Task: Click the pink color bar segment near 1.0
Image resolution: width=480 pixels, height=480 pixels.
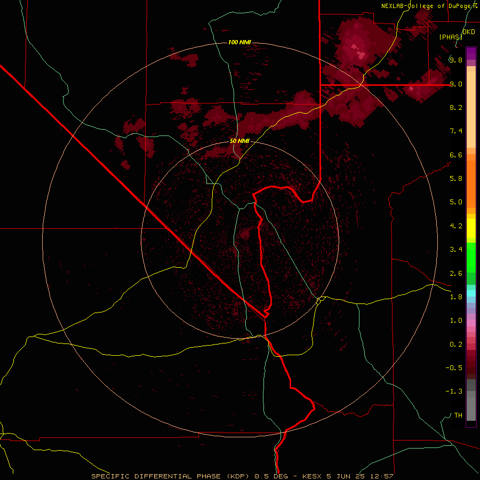Action: (471, 323)
